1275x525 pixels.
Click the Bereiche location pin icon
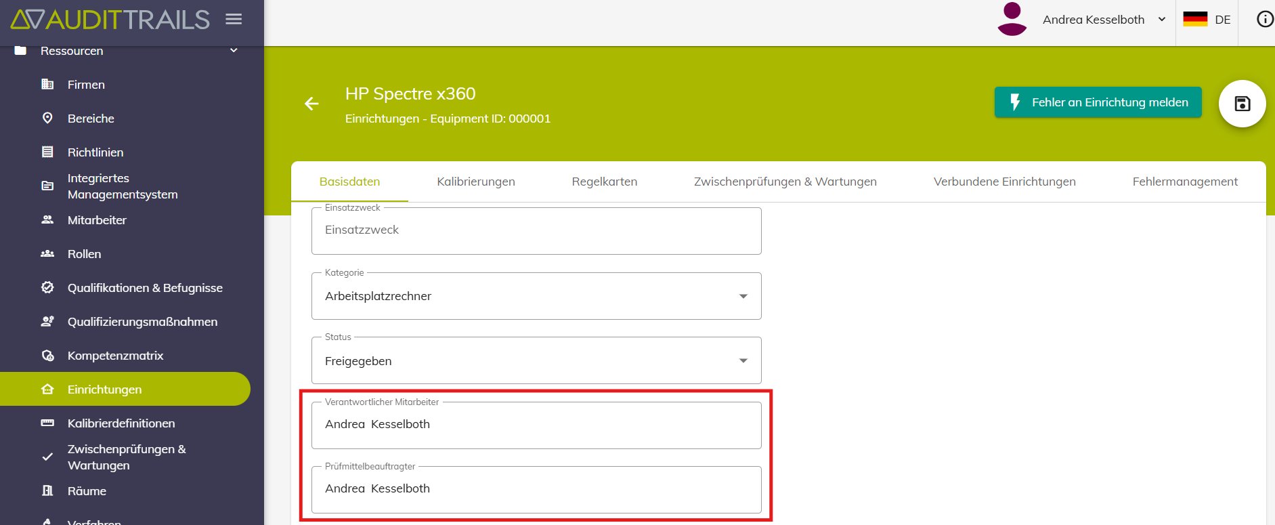[47, 119]
